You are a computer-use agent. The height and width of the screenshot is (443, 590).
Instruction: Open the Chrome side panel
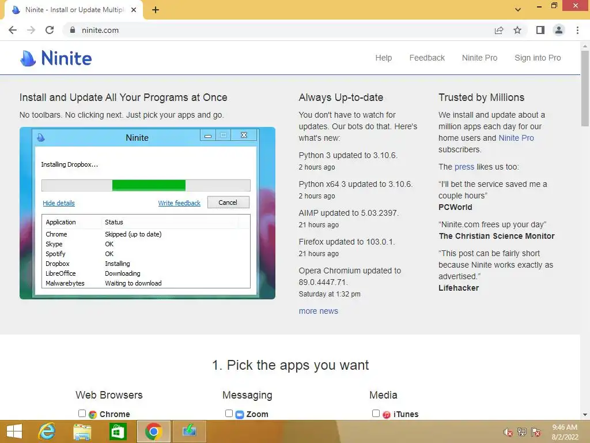[540, 30]
